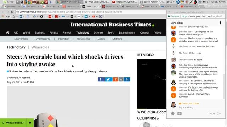The image size is (227, 127).
Task: Share the article on Google Plus
Action: 116,79
